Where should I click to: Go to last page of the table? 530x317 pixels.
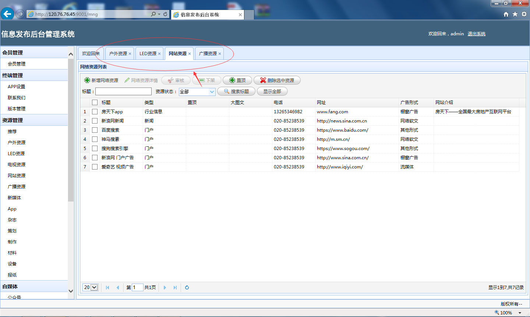click(175, 288)
